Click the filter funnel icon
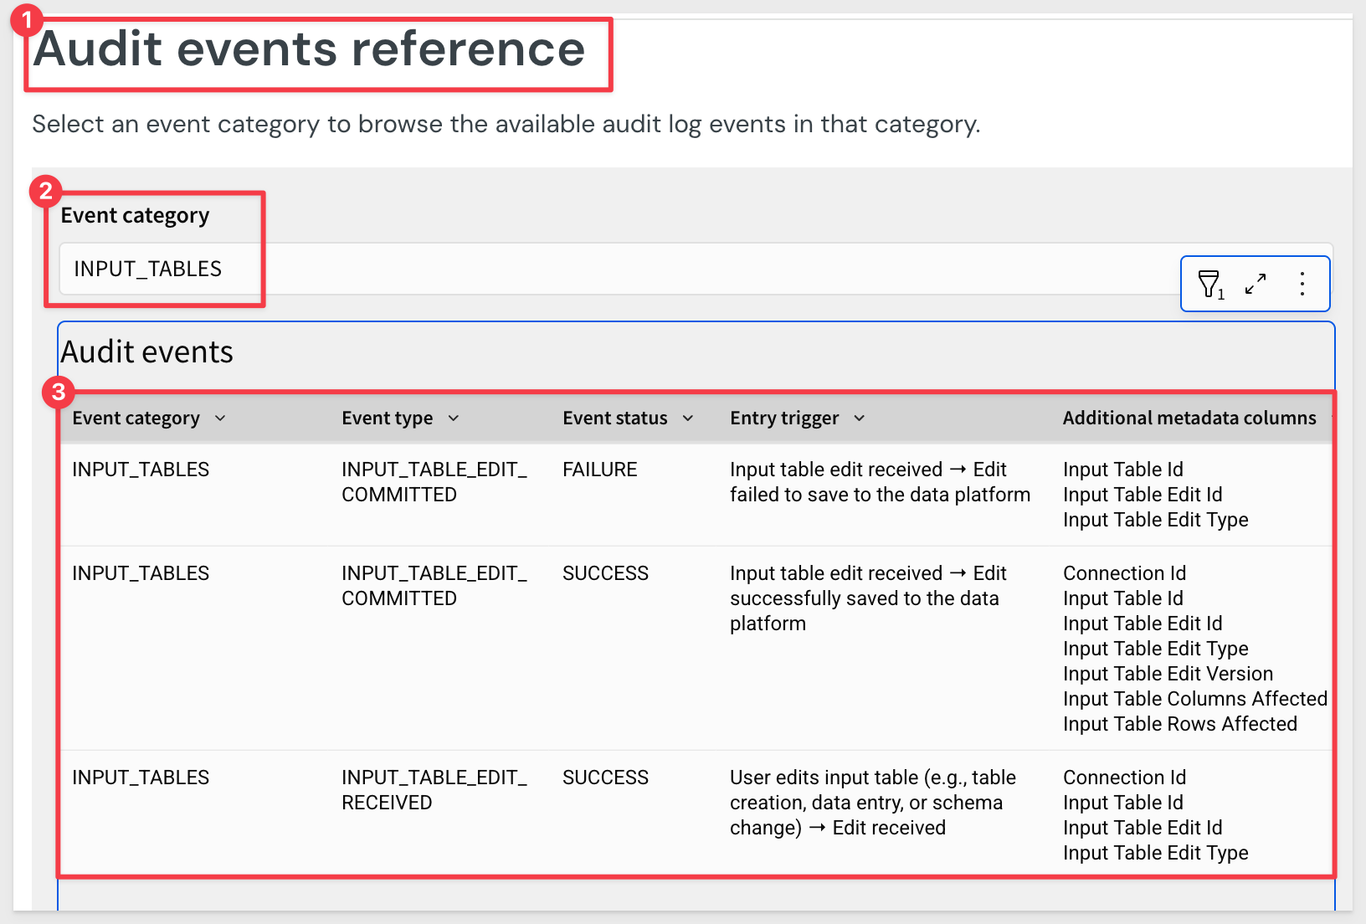 click(x=1209, y=285)
